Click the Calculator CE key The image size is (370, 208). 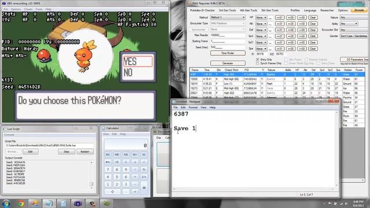117,162
